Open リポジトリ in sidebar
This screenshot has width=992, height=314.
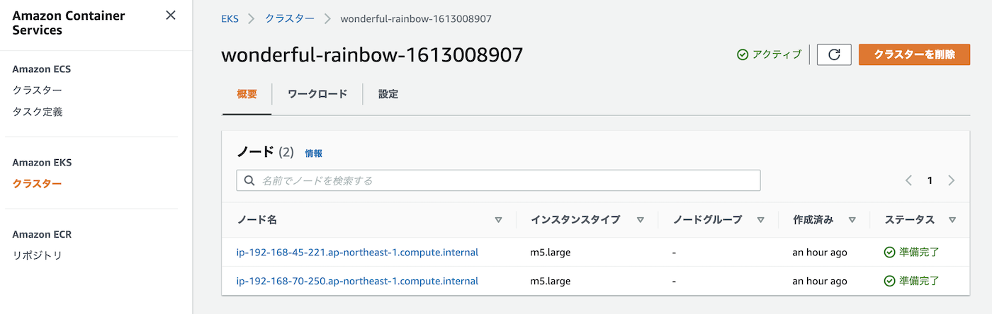[x=38, y=255]
